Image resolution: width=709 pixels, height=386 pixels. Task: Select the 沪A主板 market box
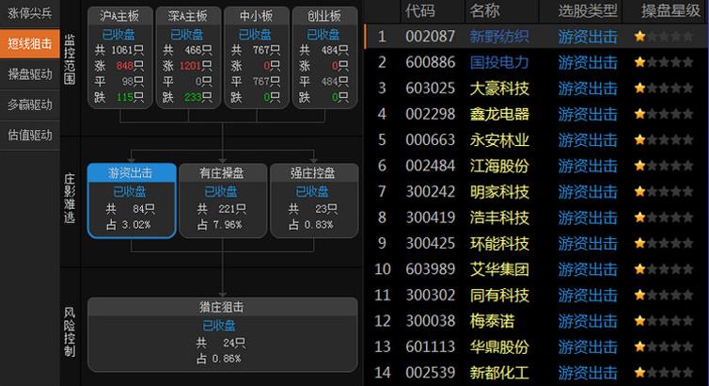pyautogui.click(x=120, y=57)
